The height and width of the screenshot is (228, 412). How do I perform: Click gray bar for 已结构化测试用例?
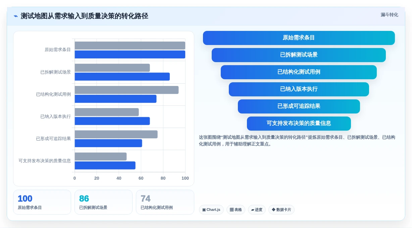pos(126,90)
